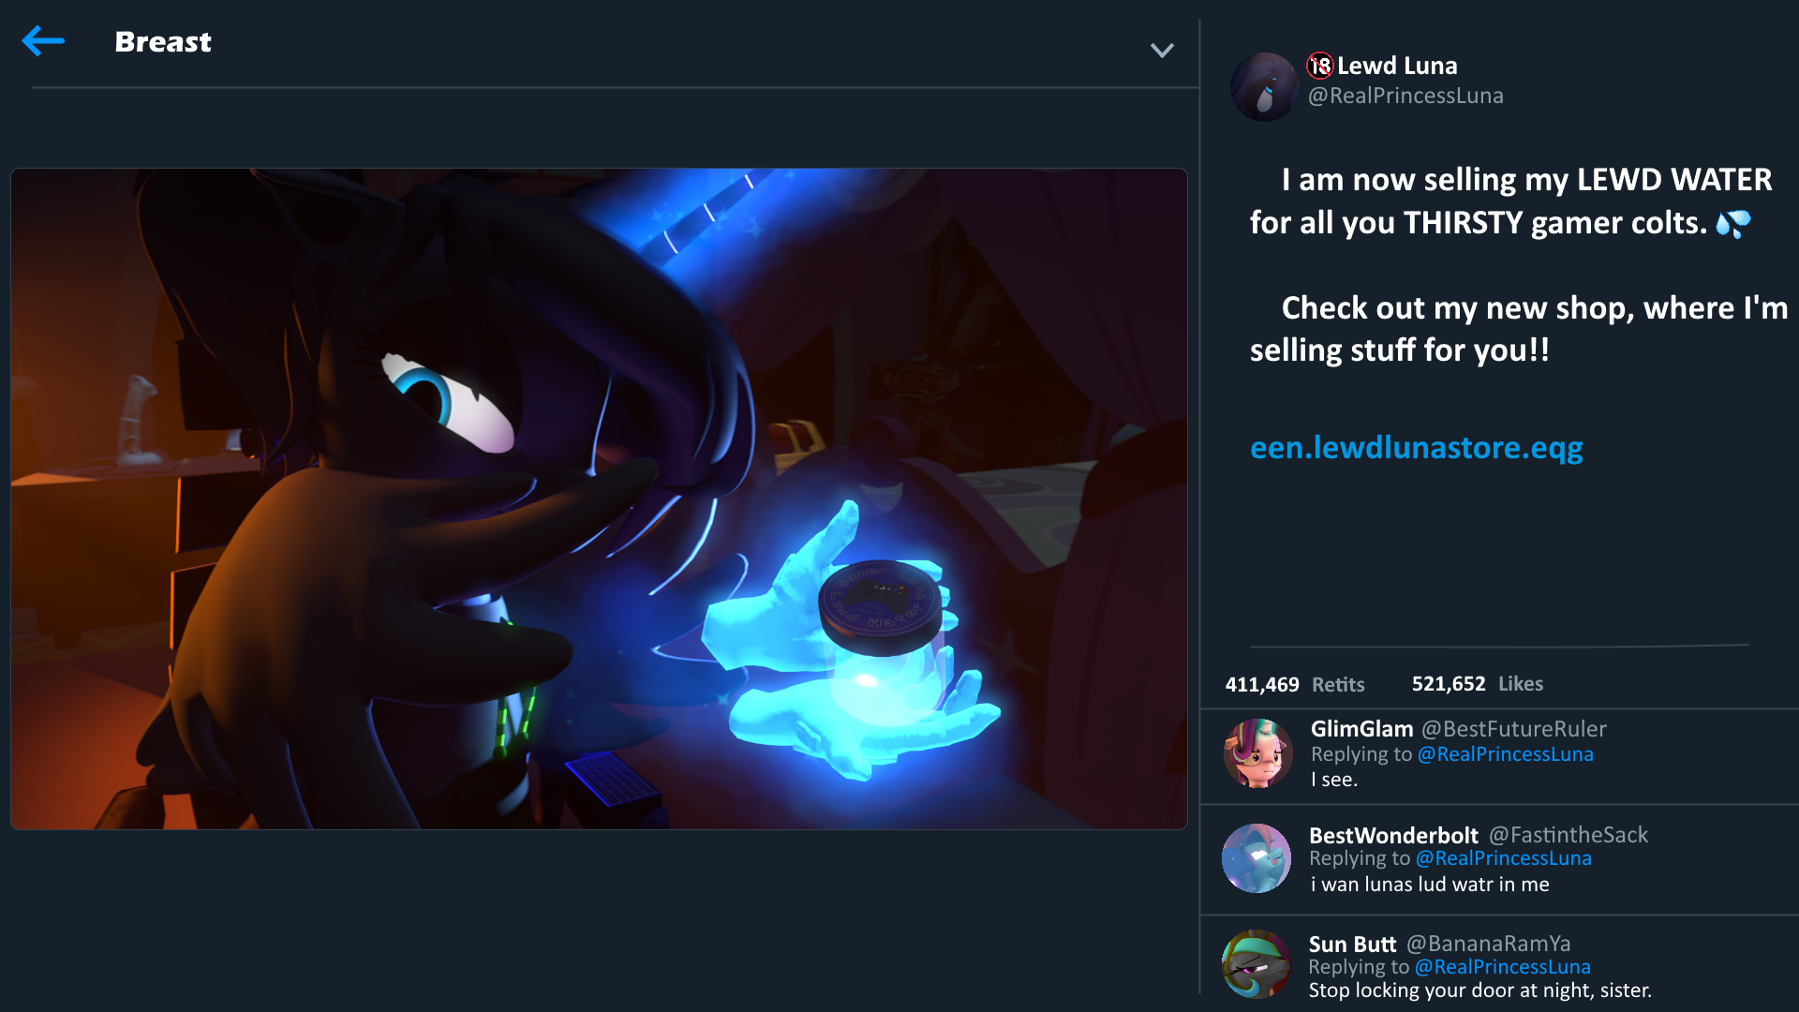Viewport: 1799px width, 1012px height.
Task: View the 411,469 Retits list
Action: [x=1294, y=685]
